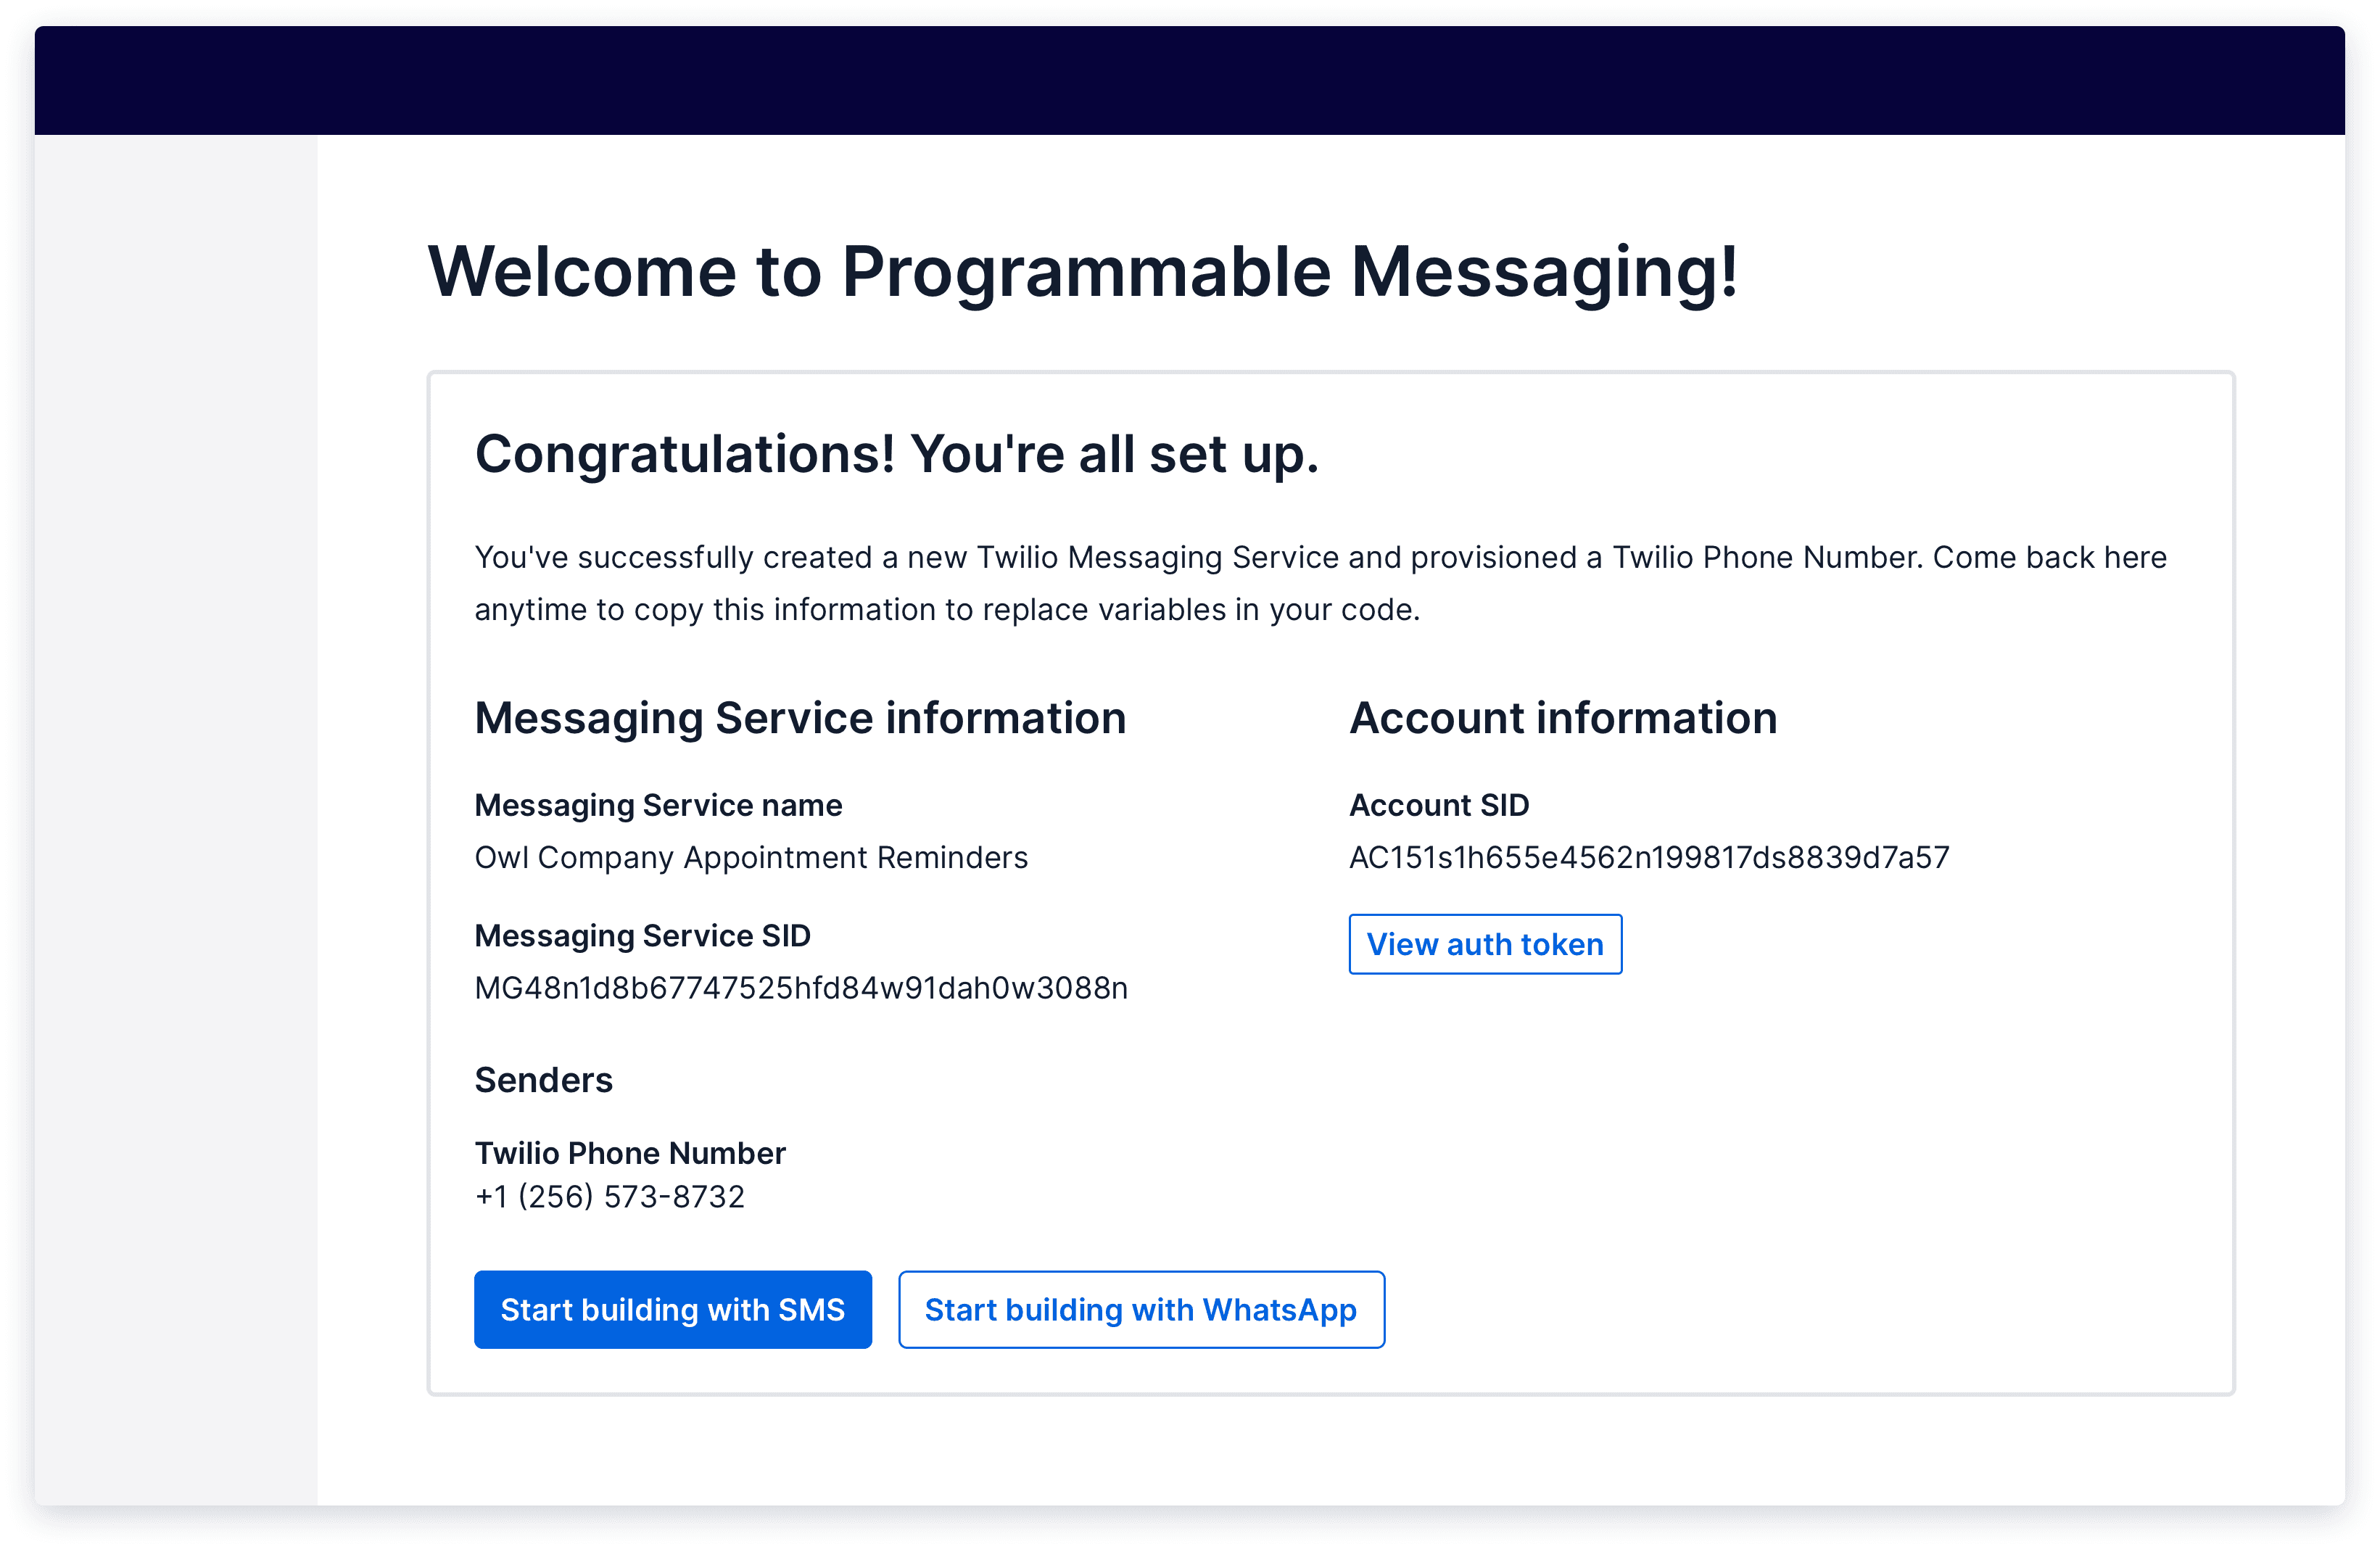
Task: Select the Messaging Service SID value
Action: tap(800, 988)
